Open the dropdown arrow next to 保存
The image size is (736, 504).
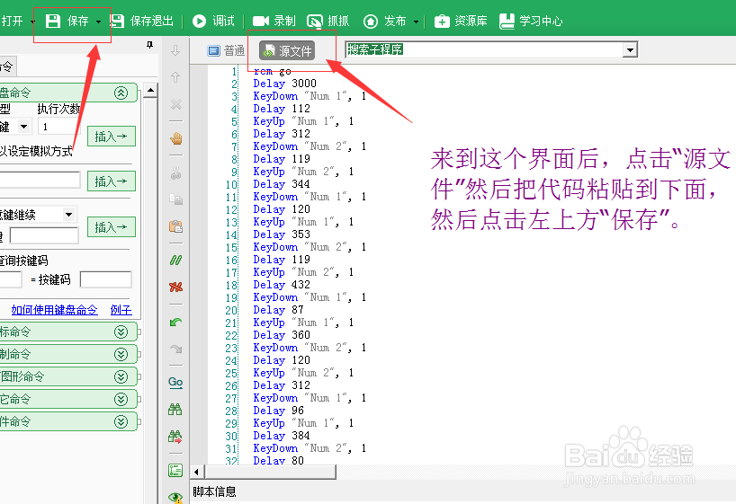98,22
